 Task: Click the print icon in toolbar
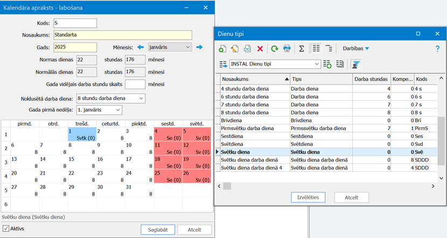(287, 48)
